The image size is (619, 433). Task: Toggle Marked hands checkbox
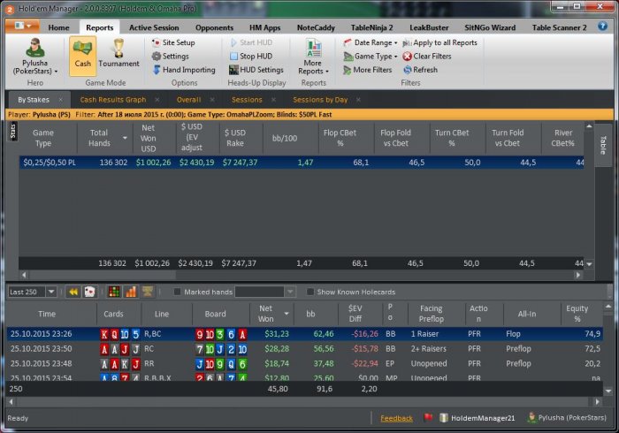[x=177, y=292]
